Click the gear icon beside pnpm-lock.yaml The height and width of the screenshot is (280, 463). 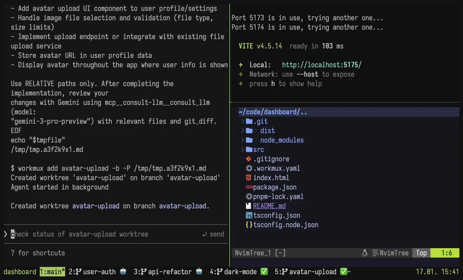tap(249, 197)
